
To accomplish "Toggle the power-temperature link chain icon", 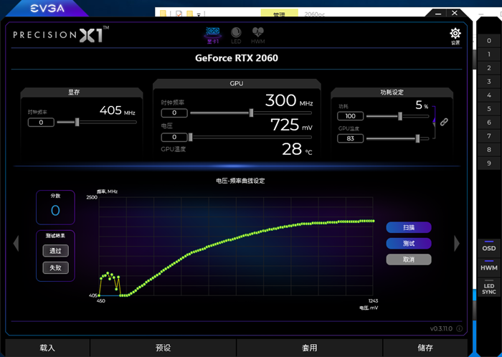I will tap(444, 122).
